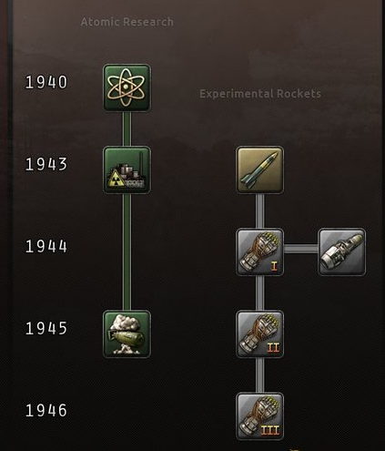
Task: Open the Nuclear Reactor technology from 1943
Action: coord(127,169)
